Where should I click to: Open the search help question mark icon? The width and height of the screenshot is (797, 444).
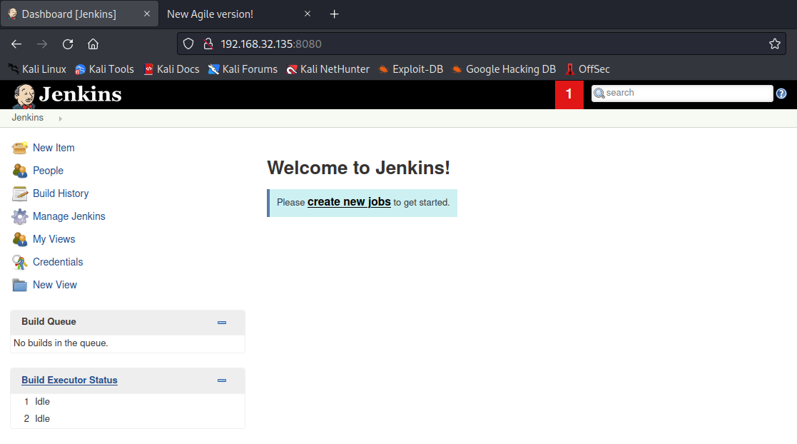(781, 94)
